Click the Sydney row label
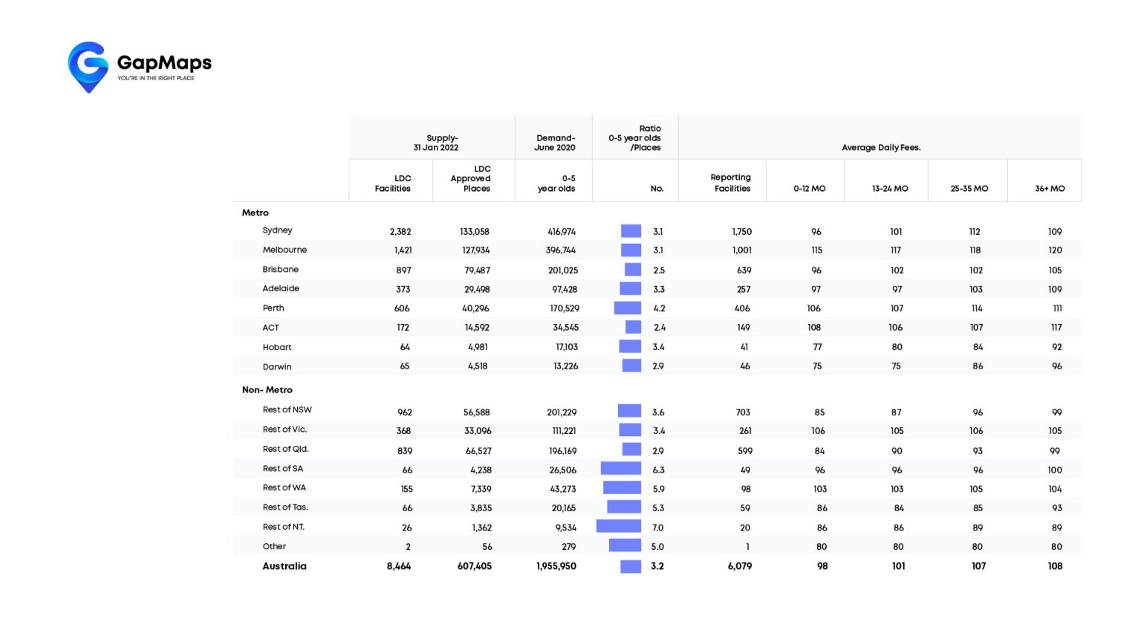The width and height of the screenshot is (1141, 642). pyautogui.click(x=277, y=230)
